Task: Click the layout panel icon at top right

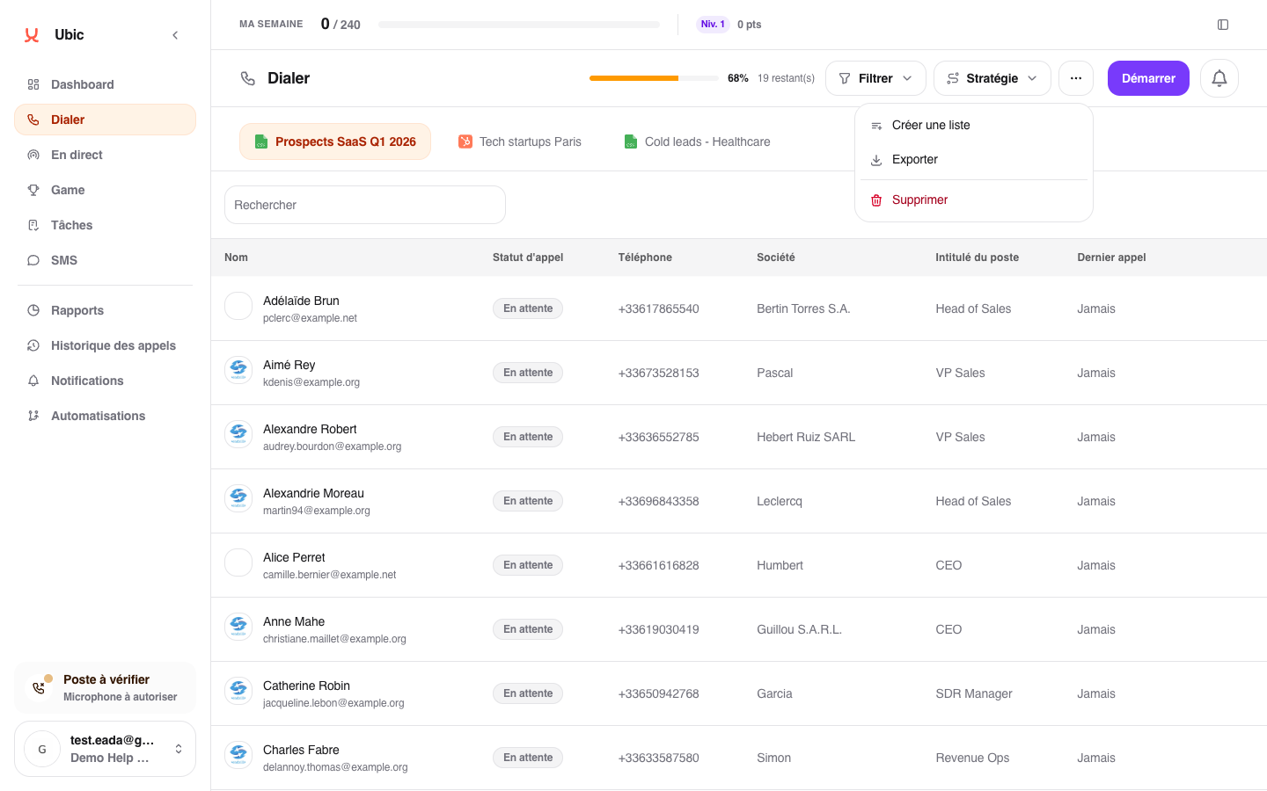Action: [1222, 25]
